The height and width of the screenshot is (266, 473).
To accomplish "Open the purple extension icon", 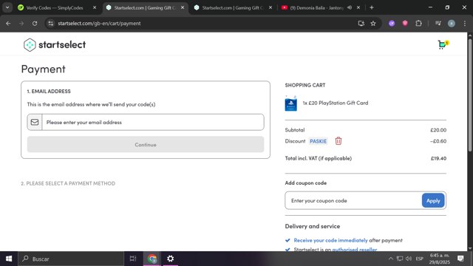I will tap(392, 23).
